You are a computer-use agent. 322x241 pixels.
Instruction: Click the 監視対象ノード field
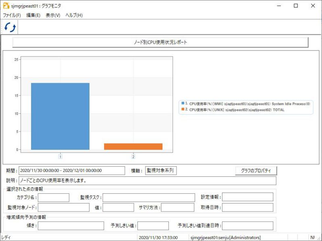pos(64,207)
